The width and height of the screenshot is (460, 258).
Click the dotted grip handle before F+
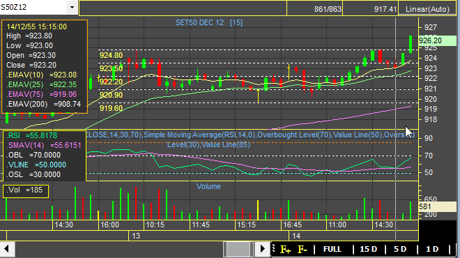pos(273,249)
